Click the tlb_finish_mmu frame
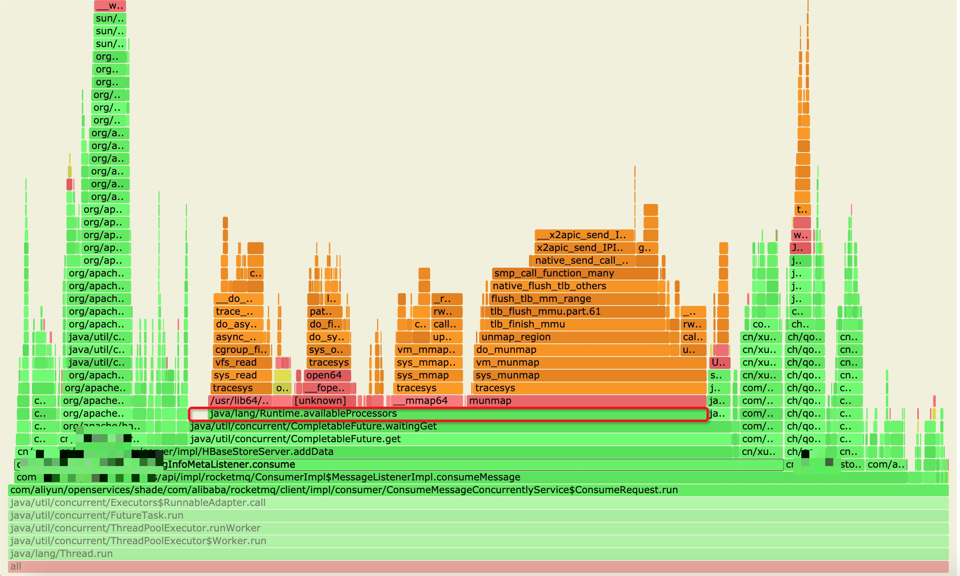Image resolution: width=960 pixels, height=576 pixels. (576, 324)
